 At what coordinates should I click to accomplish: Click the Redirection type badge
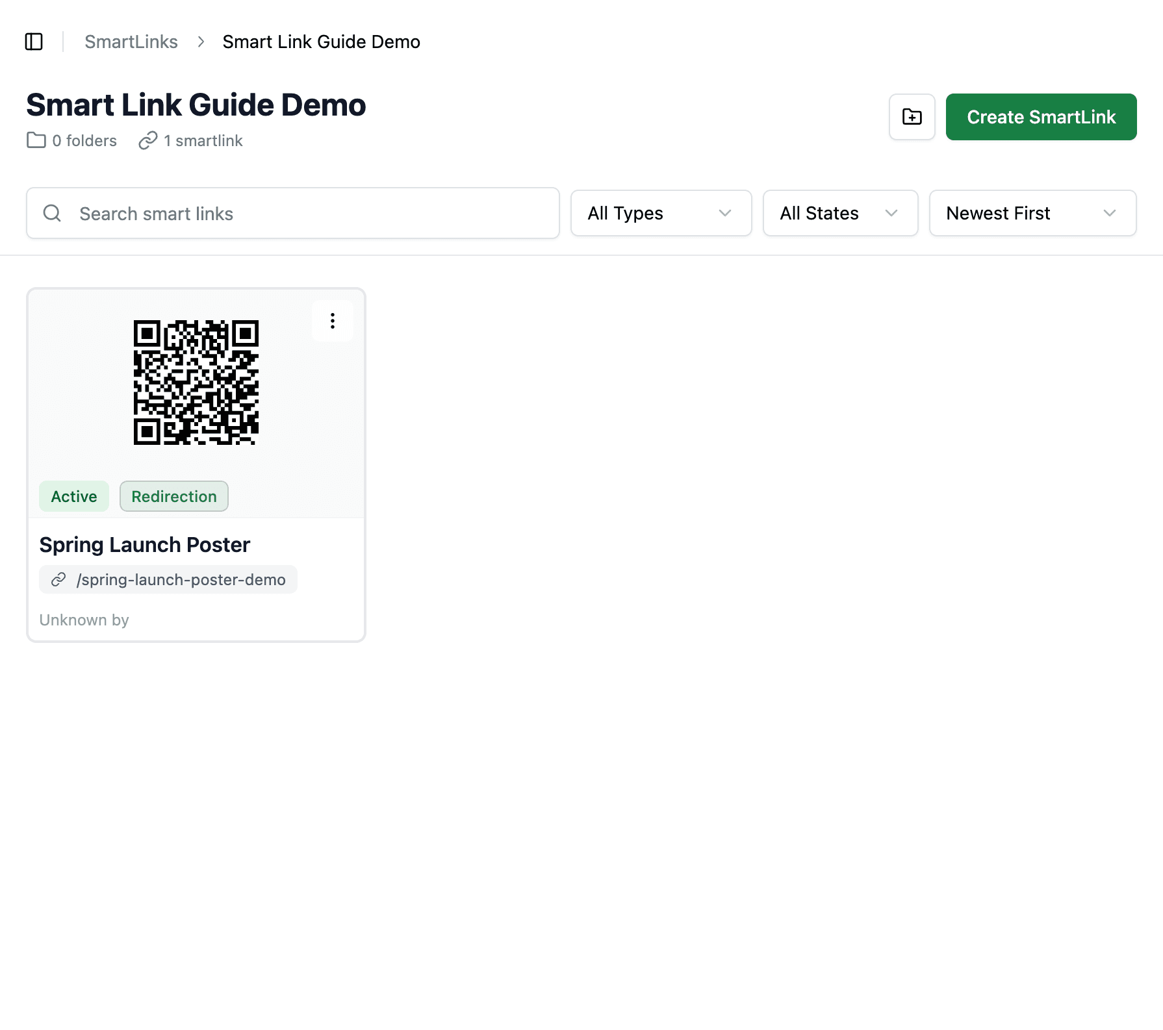[174, 496]
